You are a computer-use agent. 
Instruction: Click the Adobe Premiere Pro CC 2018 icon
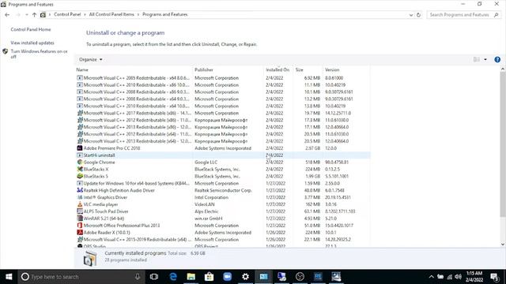coord(80,148)
